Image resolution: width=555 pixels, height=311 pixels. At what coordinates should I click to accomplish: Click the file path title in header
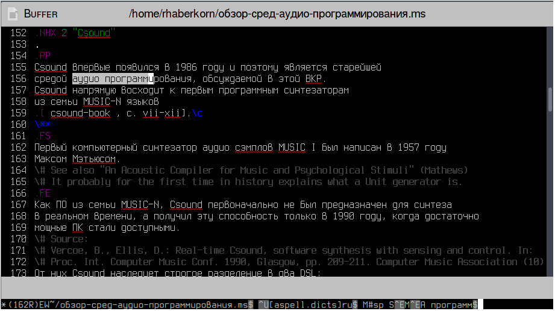coord(277,14)
